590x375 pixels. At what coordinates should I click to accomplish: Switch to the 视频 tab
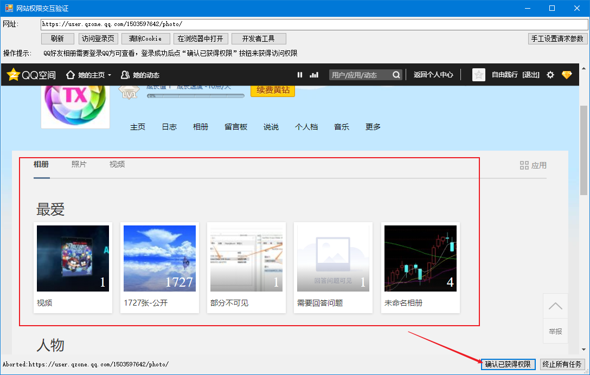(x=117, y=164)
